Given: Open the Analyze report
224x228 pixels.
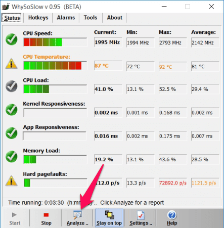Looking at the screenshot, I should click(x=77, y=218).
